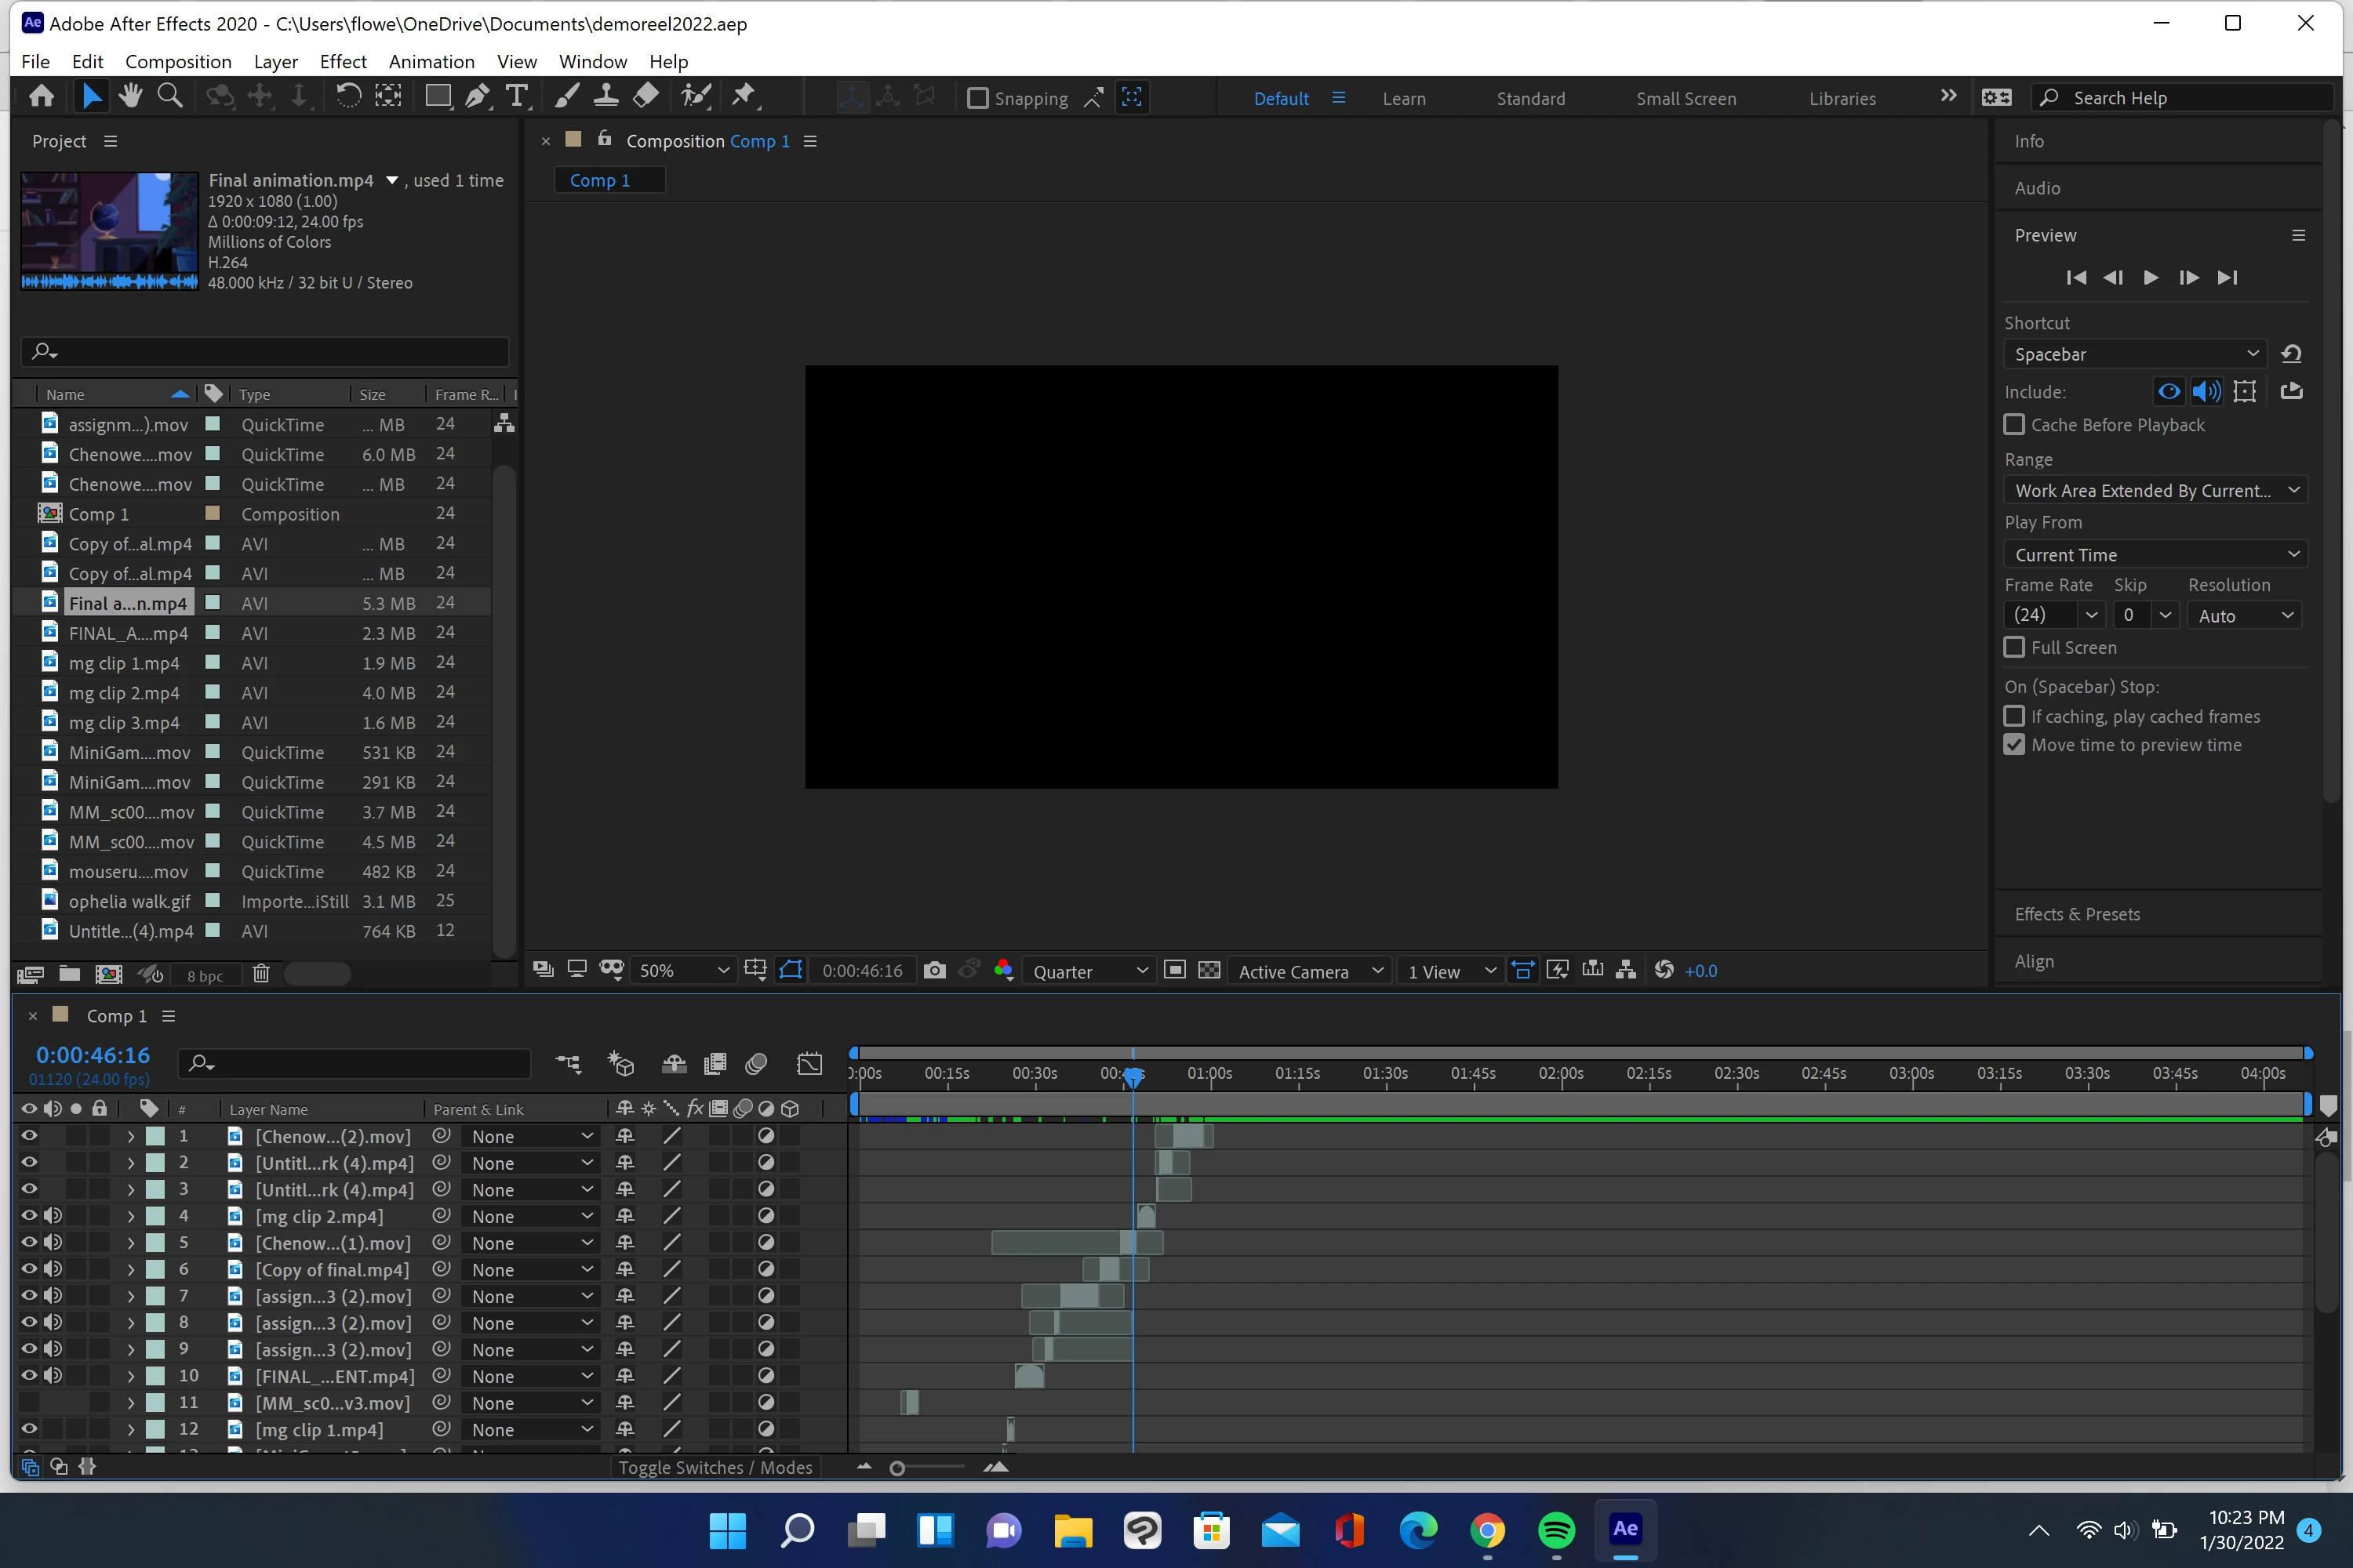Expand layer 5 Chenow...(1).mov properties
The width and height of the screenshot is (2353, 1568).
click(130, 1242)
